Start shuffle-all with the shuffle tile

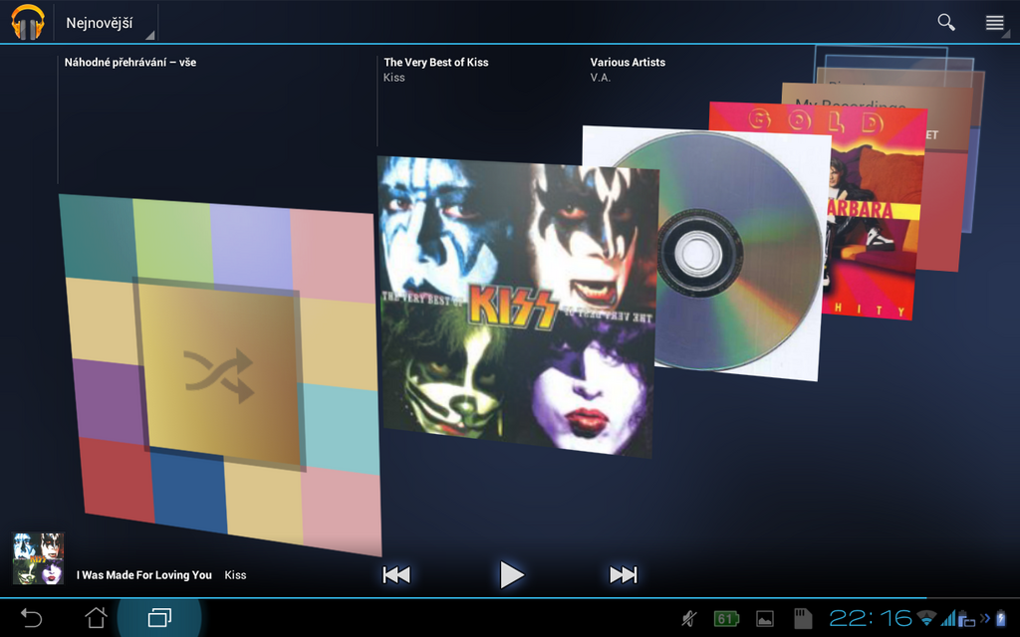[x=219, y=374]
